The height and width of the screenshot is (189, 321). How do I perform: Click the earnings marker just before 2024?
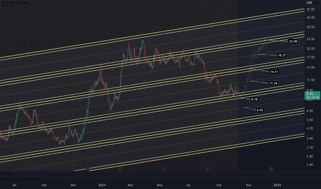[x=87, y=169]
